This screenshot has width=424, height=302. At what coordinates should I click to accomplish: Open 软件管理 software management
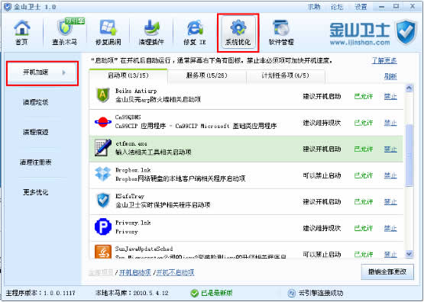click(x=281, y=32)
